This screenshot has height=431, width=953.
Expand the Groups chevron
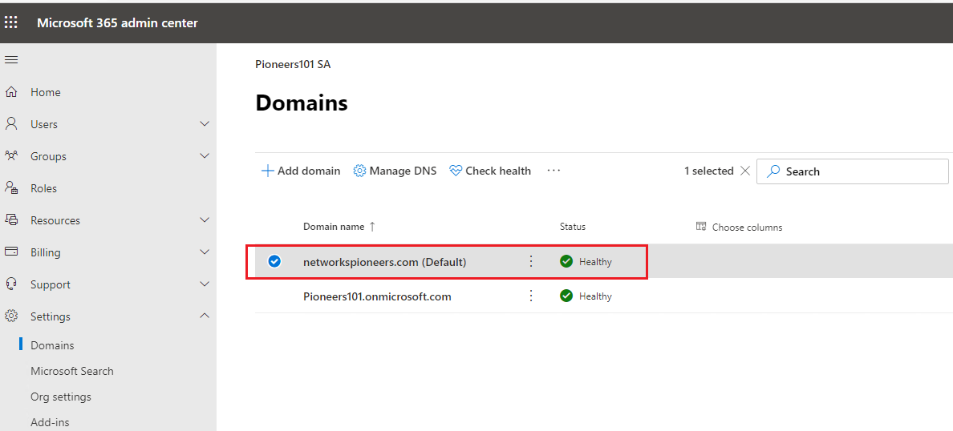[205, 156]
